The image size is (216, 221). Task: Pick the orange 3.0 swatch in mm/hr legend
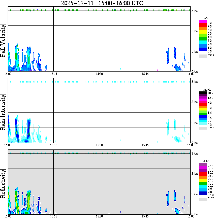[x=203, y=107]
